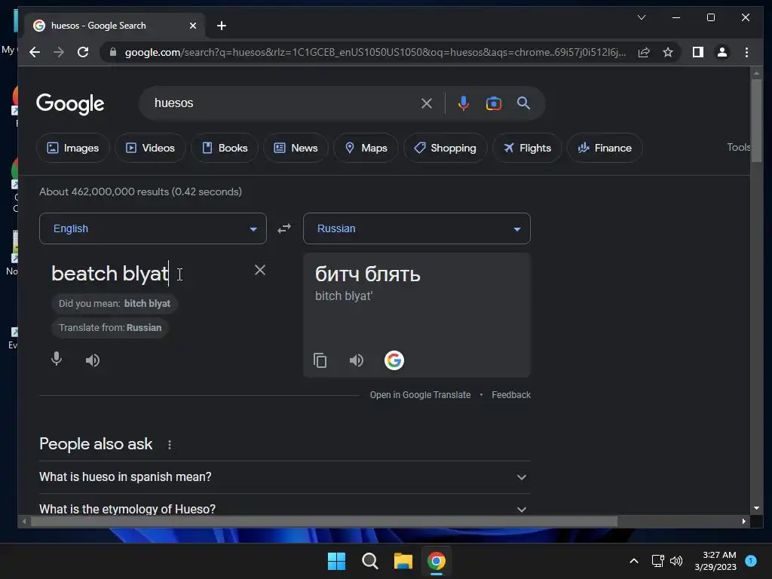Clear the huesos search query

coord(427,103)
